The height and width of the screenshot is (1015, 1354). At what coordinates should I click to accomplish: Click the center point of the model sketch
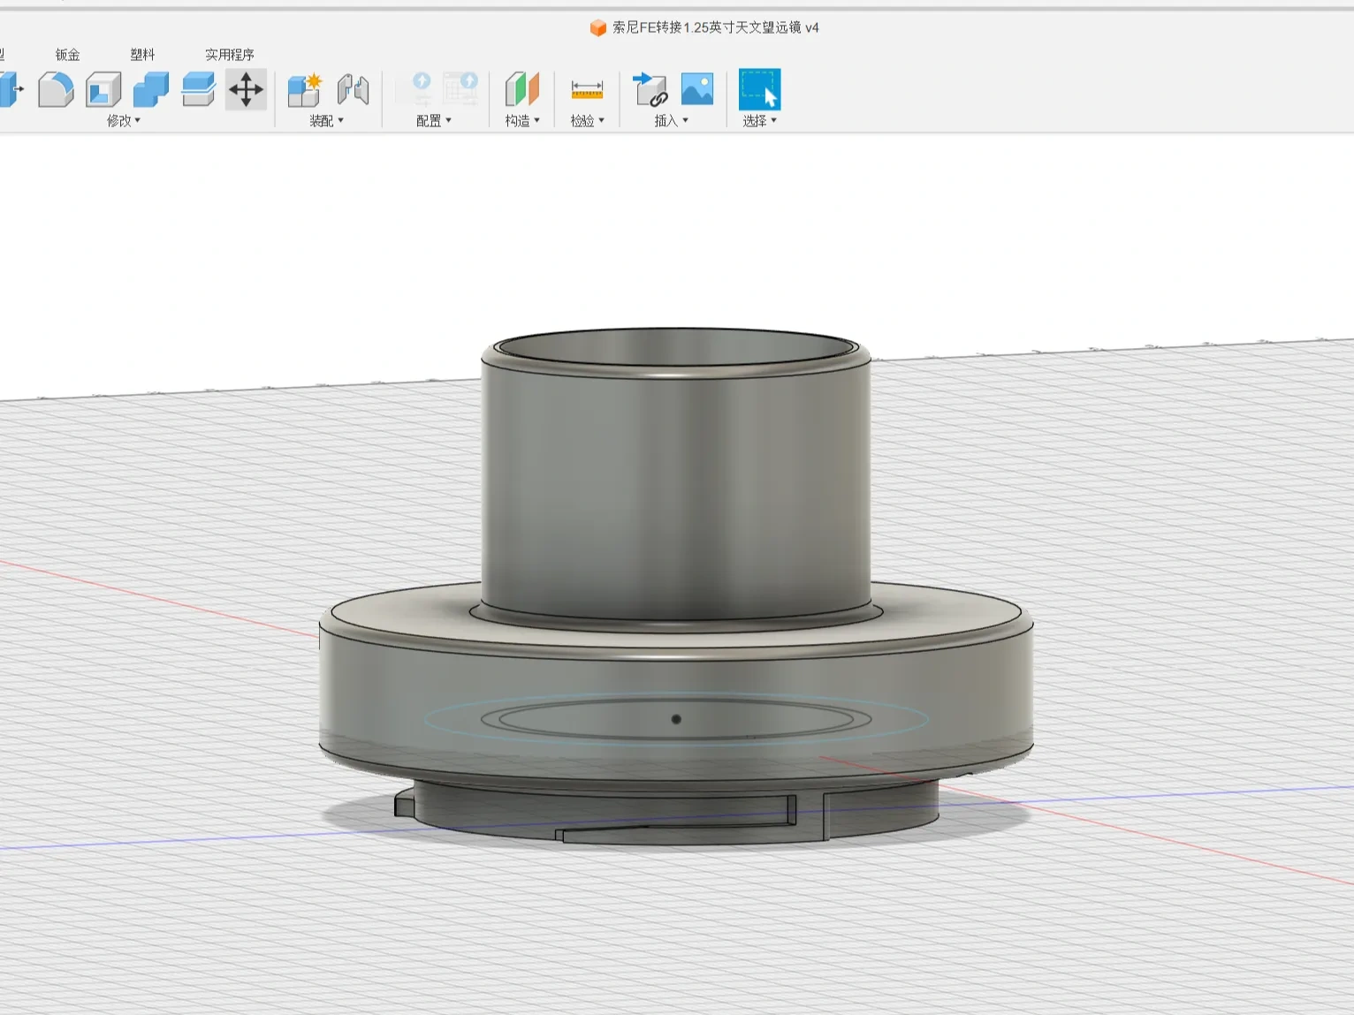(676, 719)
